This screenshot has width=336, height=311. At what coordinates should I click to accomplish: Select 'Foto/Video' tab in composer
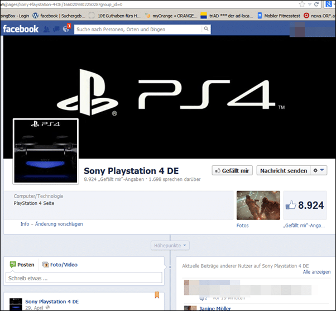60,265
